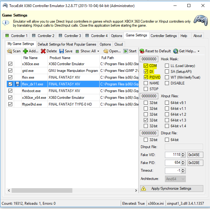Enable the NAME hook mask checkbox
This screenshot has height=209, width=210.
[x=146, y=83]
